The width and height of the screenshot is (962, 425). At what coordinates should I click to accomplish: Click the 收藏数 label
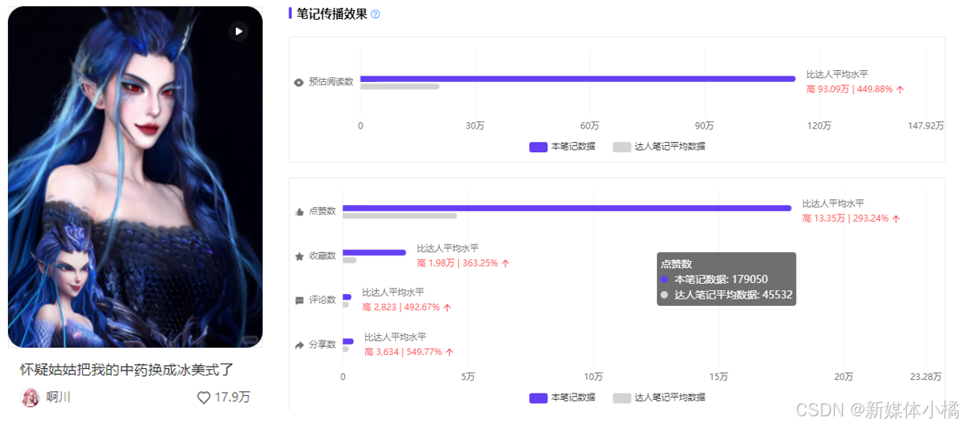point(323,256)
